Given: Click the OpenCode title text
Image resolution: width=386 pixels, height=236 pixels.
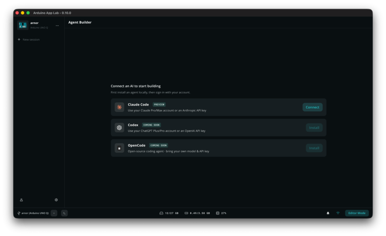Looking at the screenshot, I should click(136, 146).
